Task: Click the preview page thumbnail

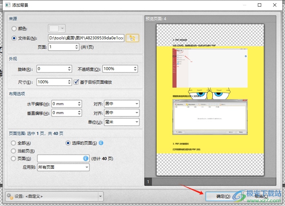Action: pos(210,100)
